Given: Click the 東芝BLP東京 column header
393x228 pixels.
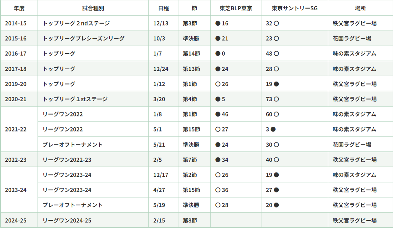Looking at the screenshot, I should [x=236, y=8].
